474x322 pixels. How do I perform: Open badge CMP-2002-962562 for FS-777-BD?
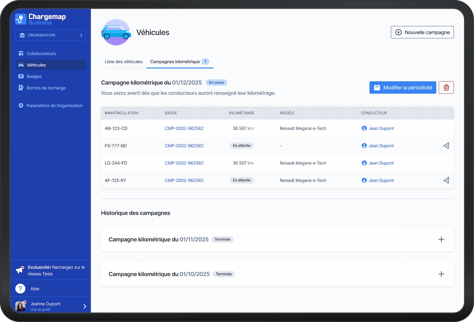(184, 146)
